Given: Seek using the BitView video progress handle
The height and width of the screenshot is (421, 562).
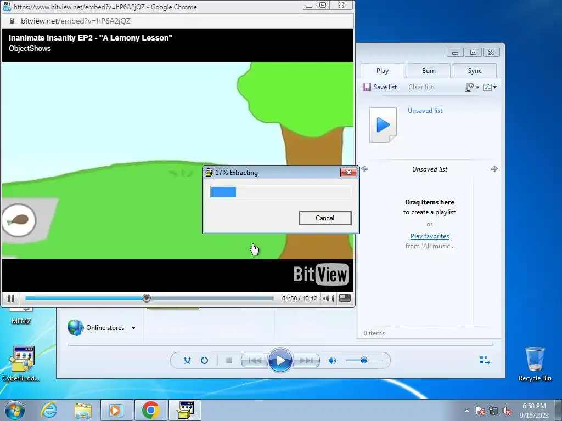Looking at the screenshot, I should (x=146, y=298).
